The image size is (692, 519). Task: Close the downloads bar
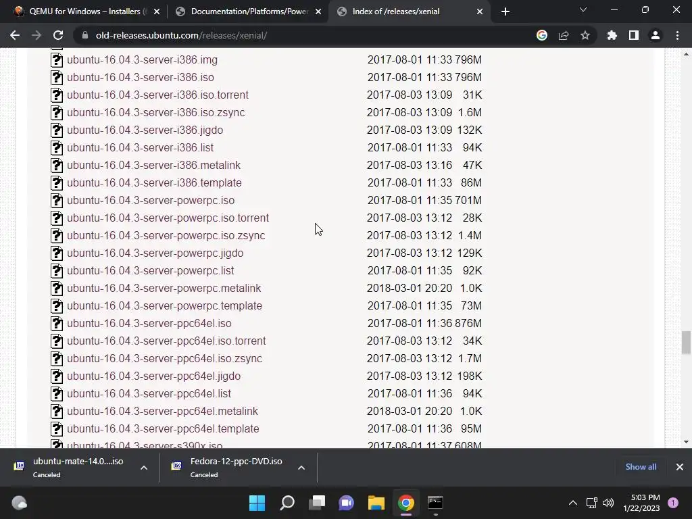(680, 467)
